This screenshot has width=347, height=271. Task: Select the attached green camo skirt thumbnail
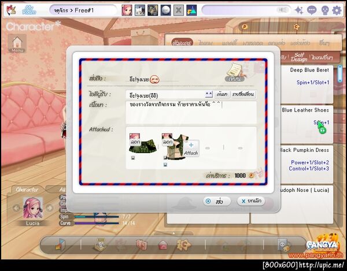[143, 143]
